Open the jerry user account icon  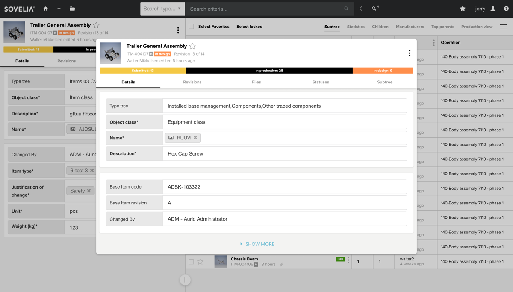pos(492,9)
